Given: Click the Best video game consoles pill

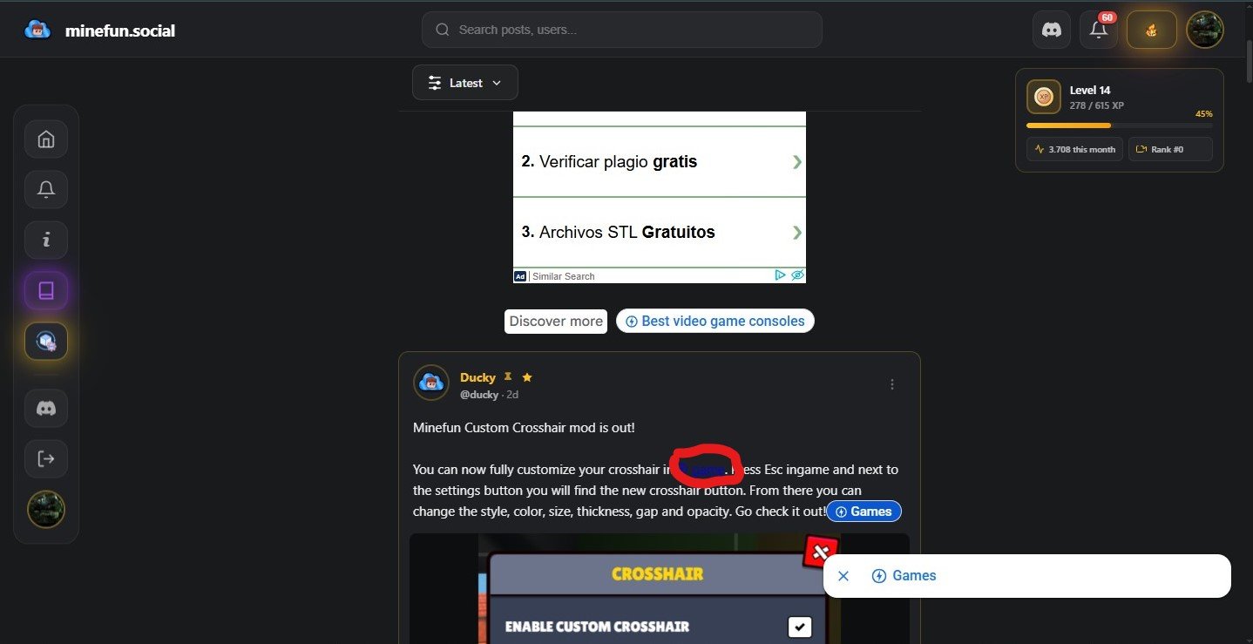Looking at the screenshot, I should (715, 321).
